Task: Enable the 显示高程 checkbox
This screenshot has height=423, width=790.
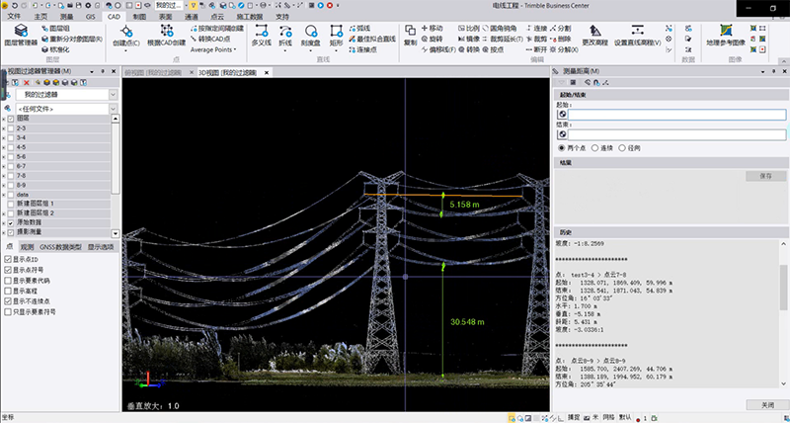Action: pyautogui.click(x=8, y=291)
